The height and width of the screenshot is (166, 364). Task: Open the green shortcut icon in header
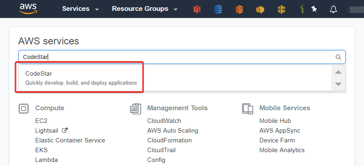[301, 9]
